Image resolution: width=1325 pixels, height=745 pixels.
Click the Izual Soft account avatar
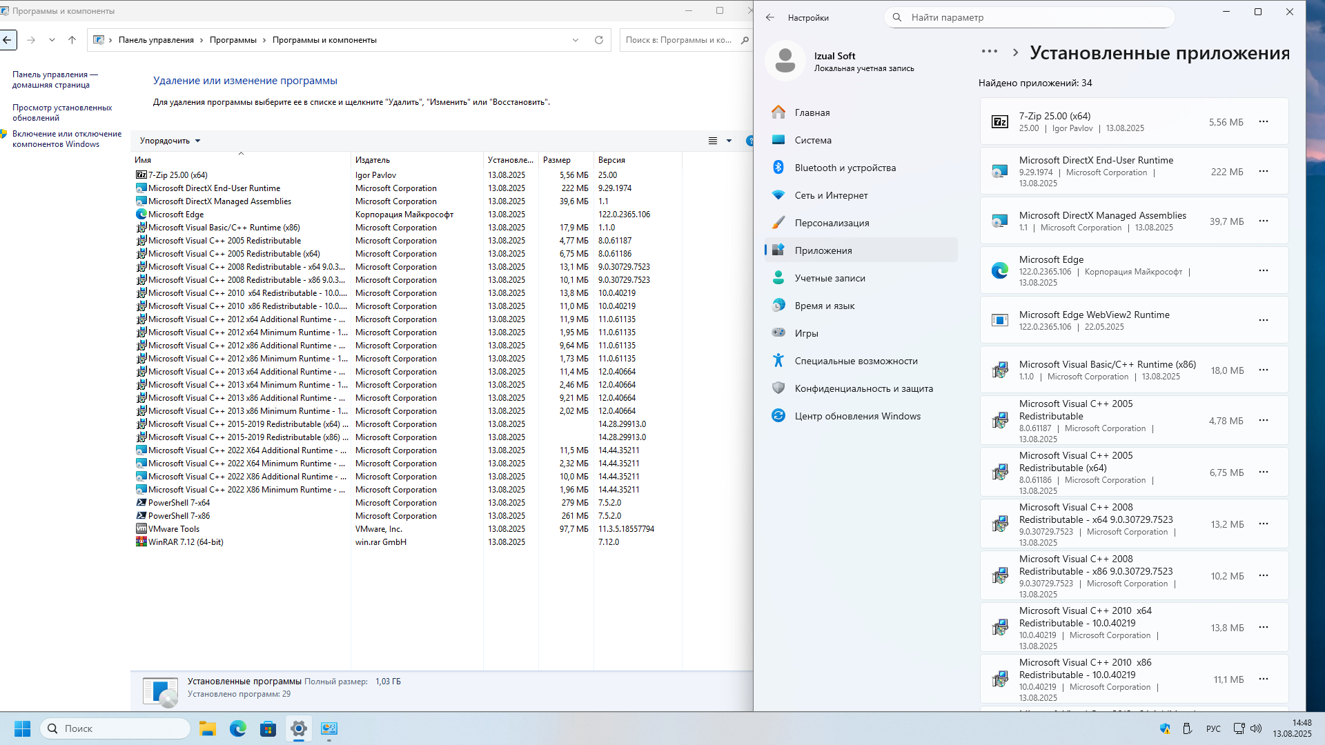(x=785, y=61)
